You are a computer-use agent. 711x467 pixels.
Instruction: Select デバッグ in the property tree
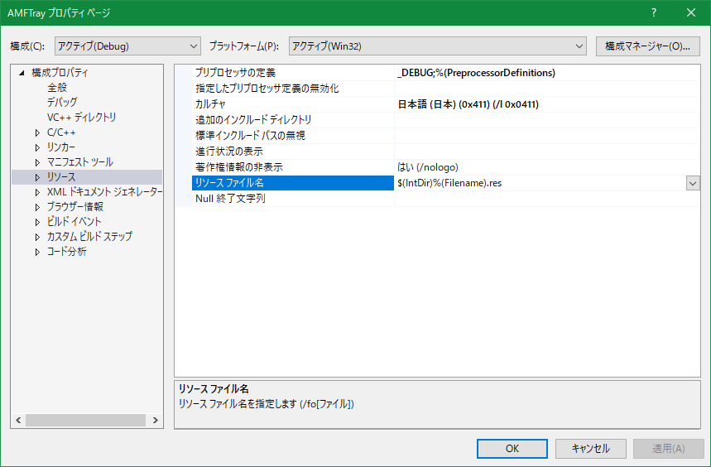coord(62,103)
